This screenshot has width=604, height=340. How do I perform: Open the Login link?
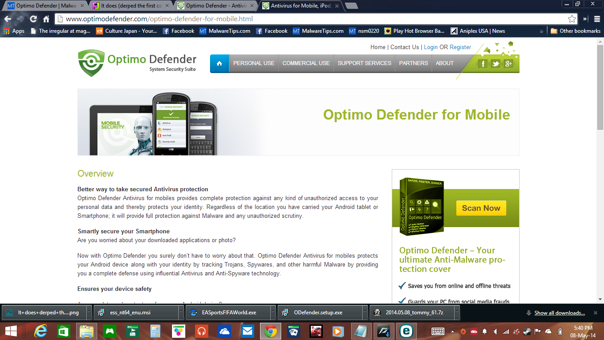431,47
